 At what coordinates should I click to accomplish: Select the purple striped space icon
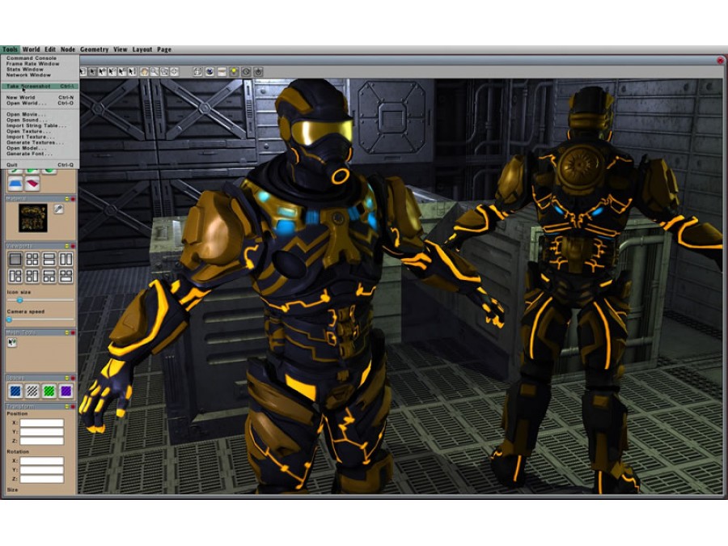(x=66, y=391)
